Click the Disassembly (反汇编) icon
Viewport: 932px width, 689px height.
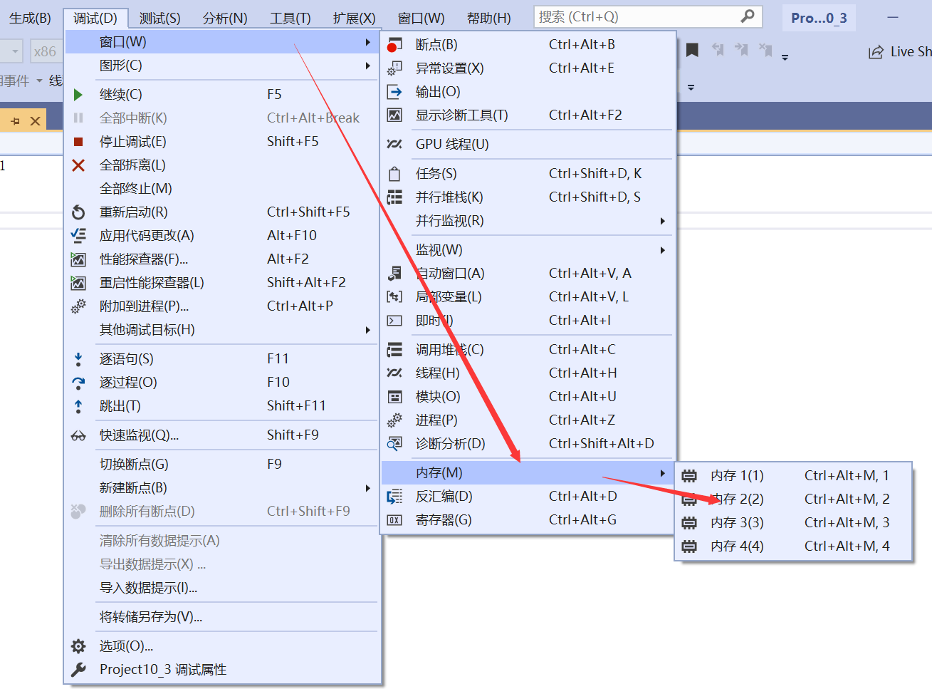394,497
